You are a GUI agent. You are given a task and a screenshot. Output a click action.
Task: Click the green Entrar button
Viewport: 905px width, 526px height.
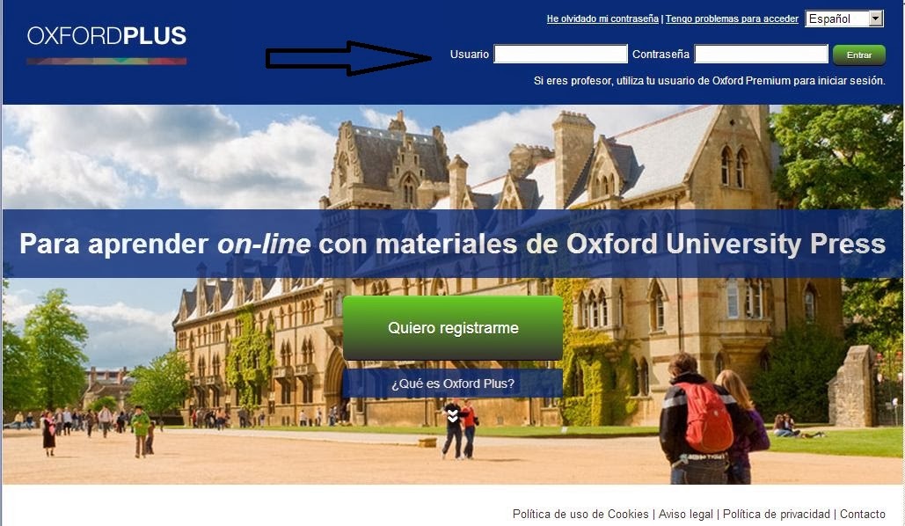858,55
